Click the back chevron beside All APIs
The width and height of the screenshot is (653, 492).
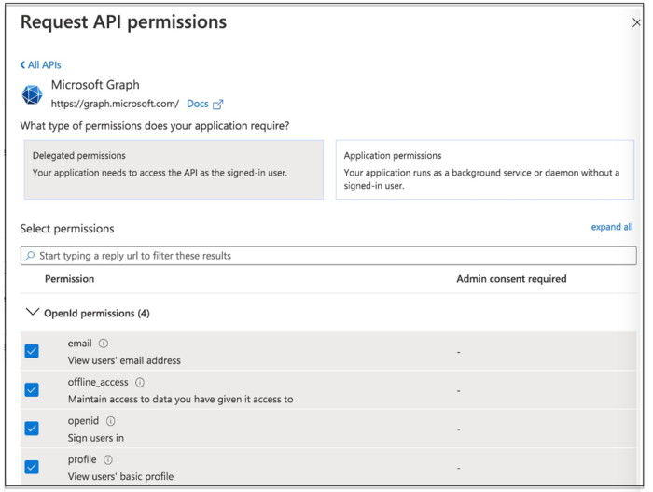click(x=23, y=65)
